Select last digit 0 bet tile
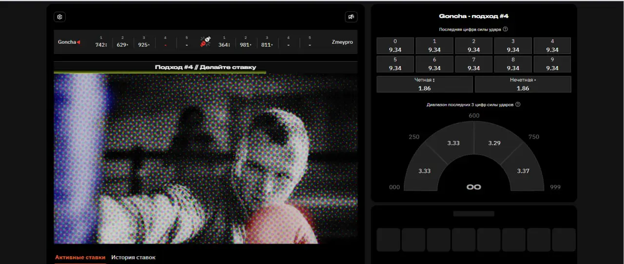Image resolution: width=624 pixels, height=264 pixels. (x=395, y=46)
